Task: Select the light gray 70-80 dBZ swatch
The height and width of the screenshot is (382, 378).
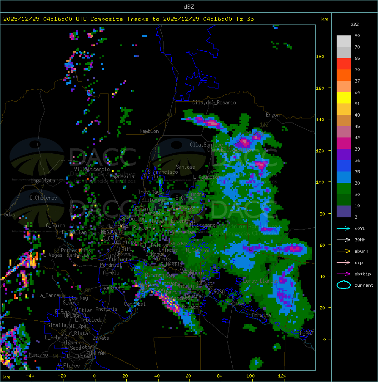Action: [x=343, y=41]
